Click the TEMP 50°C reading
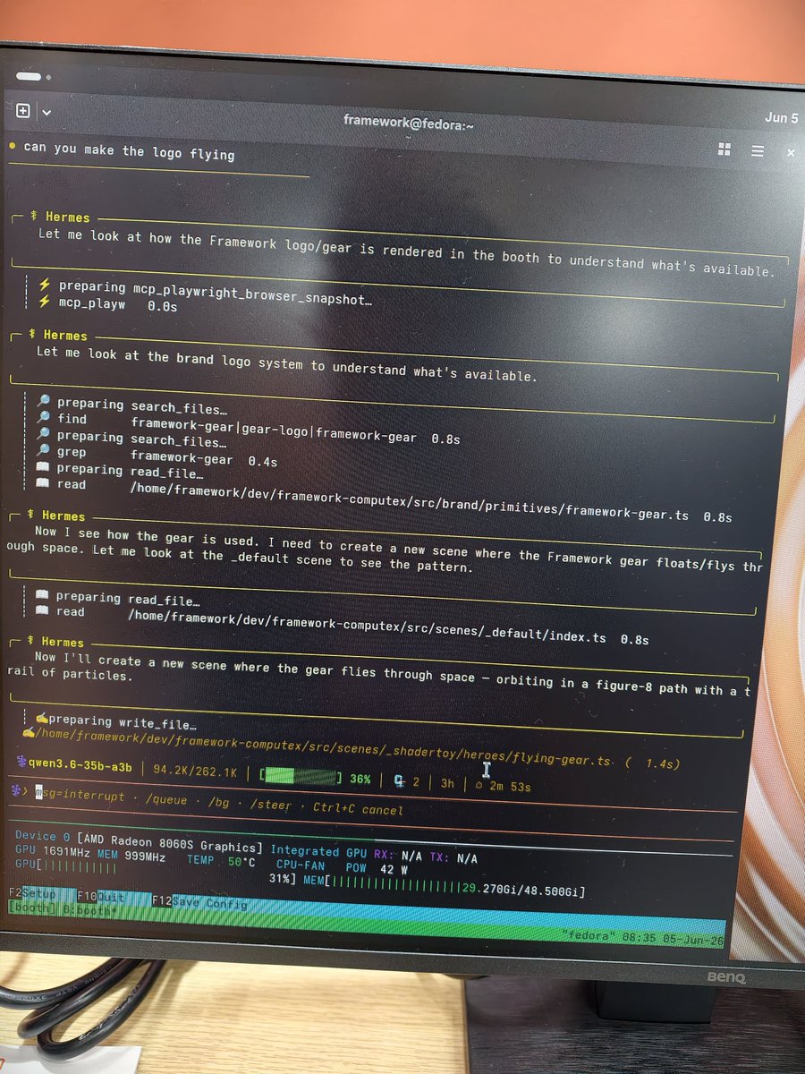 (221, 861)
